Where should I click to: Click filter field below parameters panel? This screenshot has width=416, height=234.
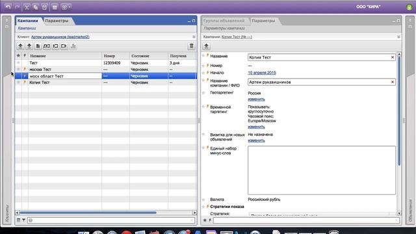pyautogui.click(x=306, y=220)
